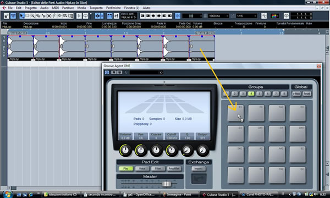This screenshot has width=330, height=198.
Task: Click the Windows Start button
Action: click(x=7, y=194)
